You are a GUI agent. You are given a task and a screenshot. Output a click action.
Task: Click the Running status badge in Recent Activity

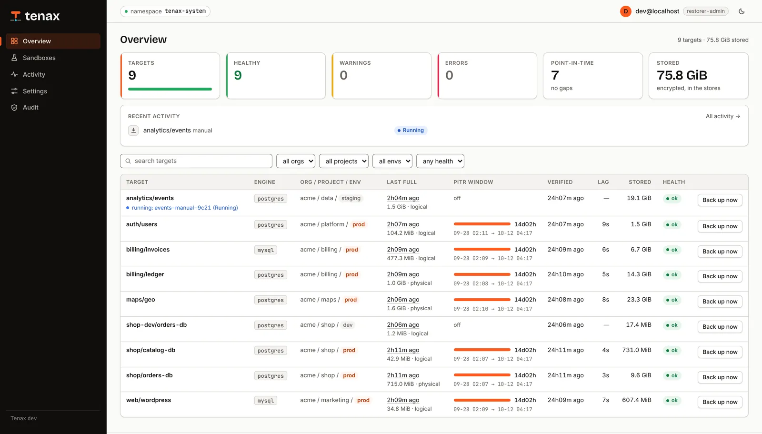411,131
